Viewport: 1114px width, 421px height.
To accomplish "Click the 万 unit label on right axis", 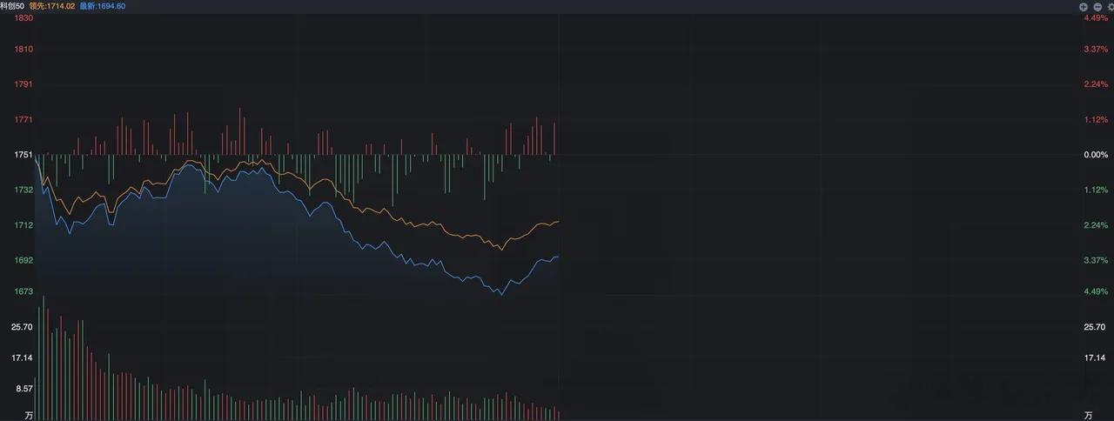I will point(1088,415).
